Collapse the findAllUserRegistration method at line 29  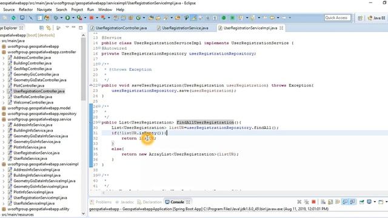click(x=99, y=122)
